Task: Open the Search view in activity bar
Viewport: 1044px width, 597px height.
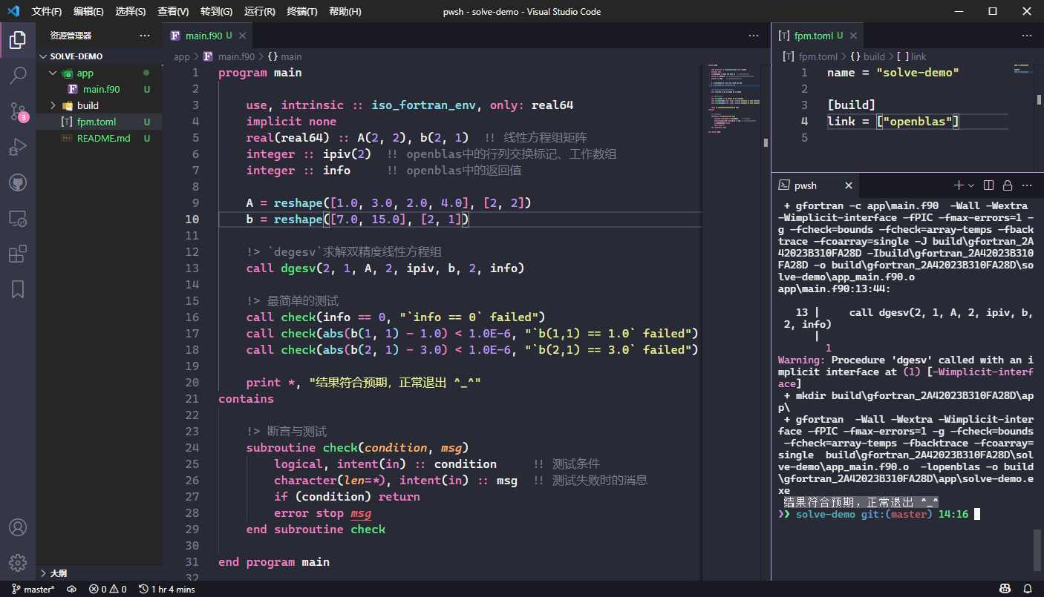Action: [x=18, y=75]
